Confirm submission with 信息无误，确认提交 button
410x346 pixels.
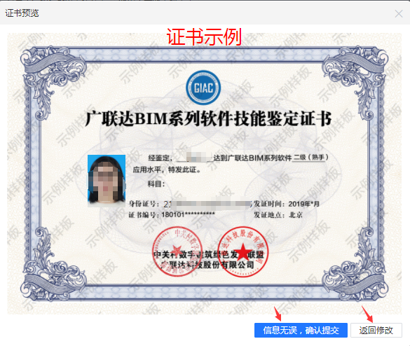coord(301,331)
